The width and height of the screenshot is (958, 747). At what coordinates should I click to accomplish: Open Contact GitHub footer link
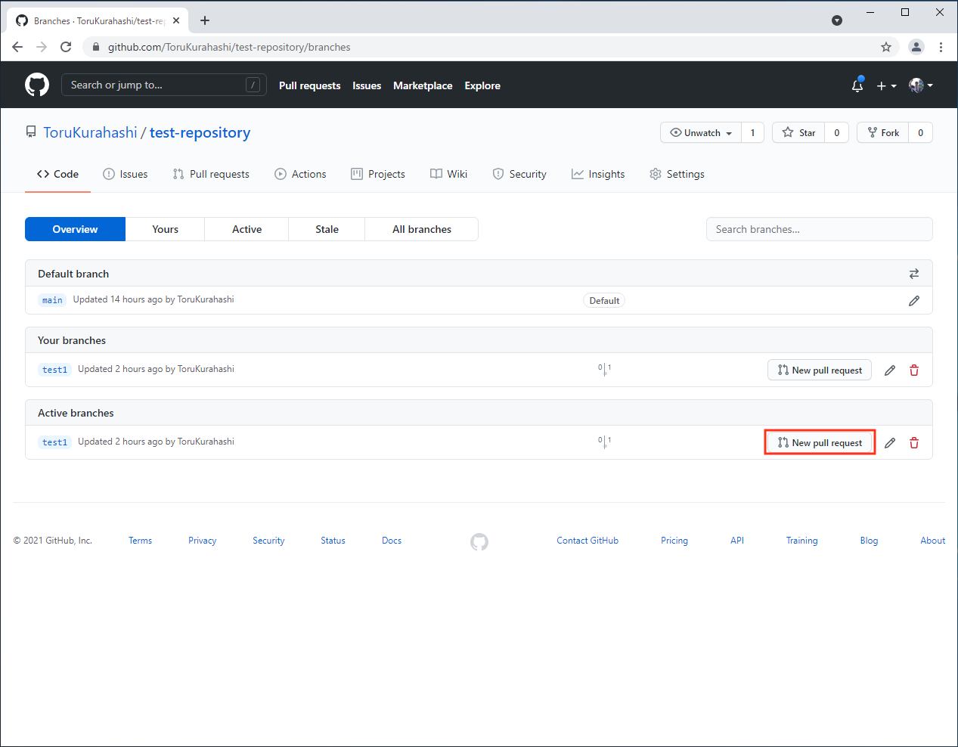pyautogui.click(x=588, y=541)
